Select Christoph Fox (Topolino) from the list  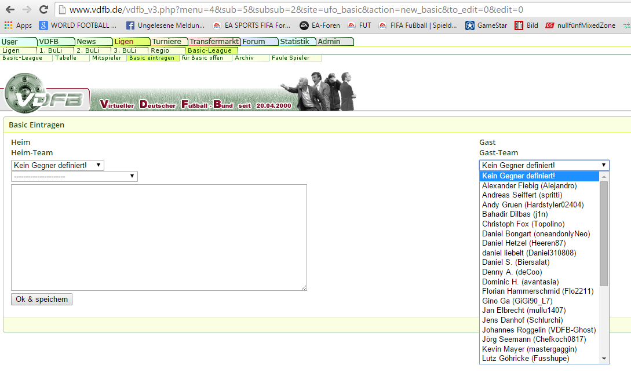(x=523, y=224)
